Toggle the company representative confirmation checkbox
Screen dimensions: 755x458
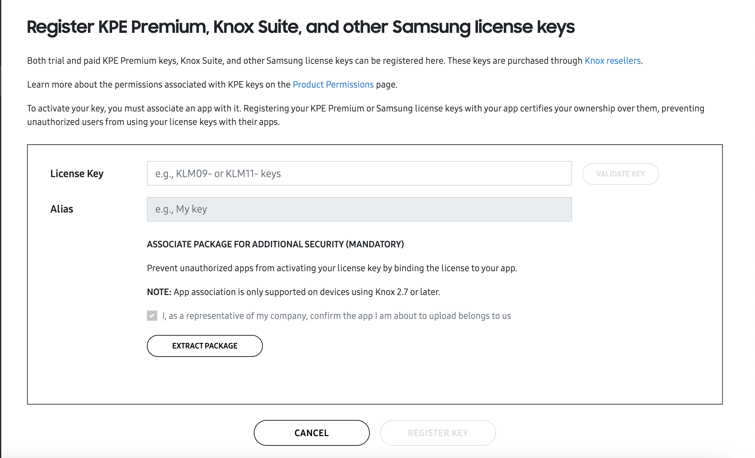(x=152, y=316)
